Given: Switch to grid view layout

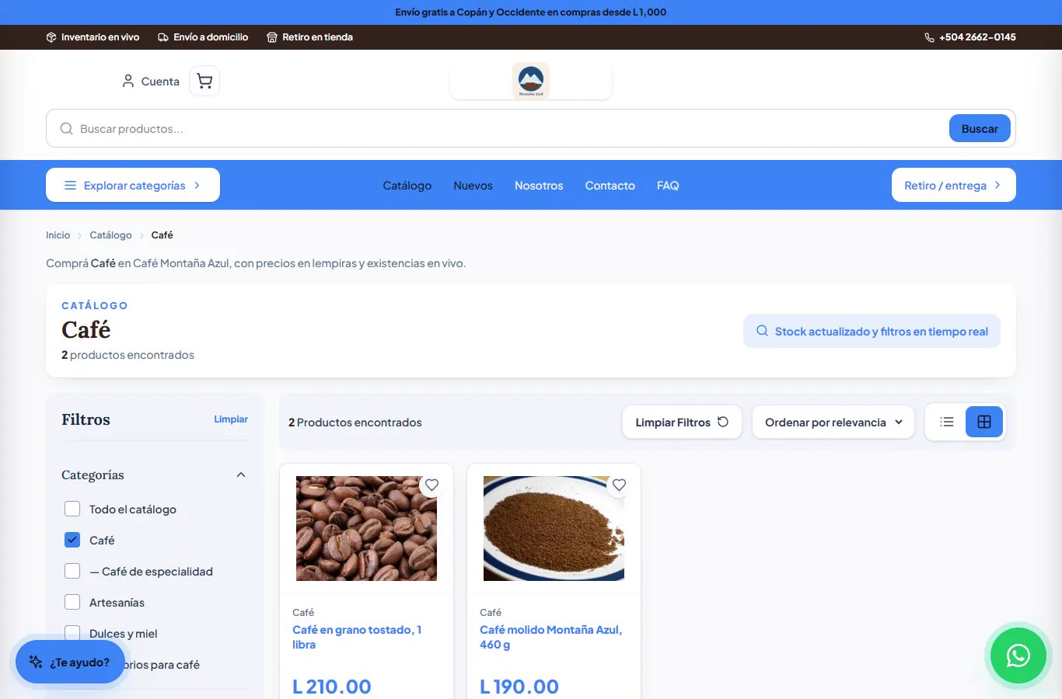Looking at the screenshot, I should coord(984,422).
